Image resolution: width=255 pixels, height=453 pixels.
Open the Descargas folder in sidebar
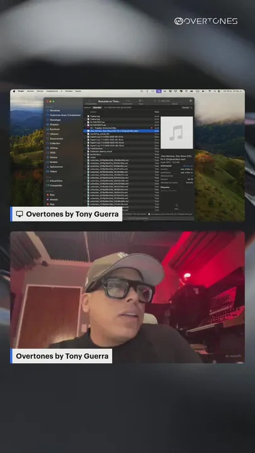click(54, 120)
